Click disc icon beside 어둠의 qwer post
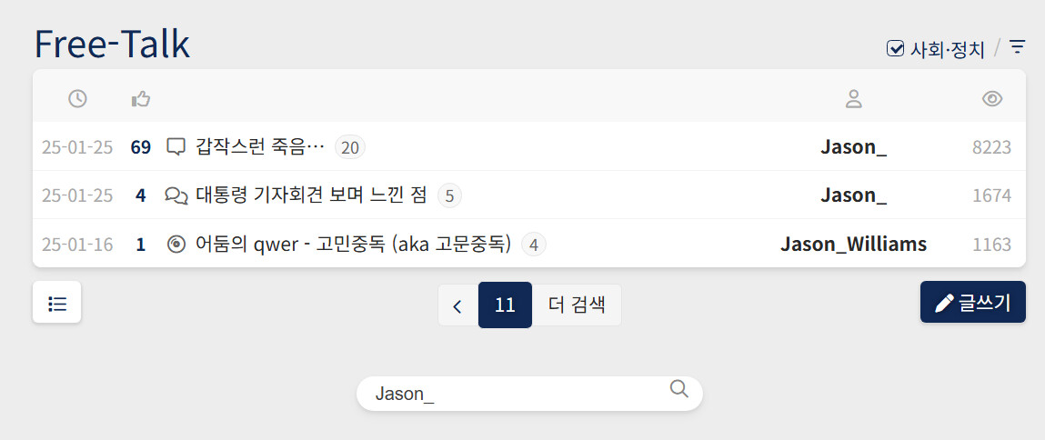Screen dimensions: 1045x440 (176, 244)
